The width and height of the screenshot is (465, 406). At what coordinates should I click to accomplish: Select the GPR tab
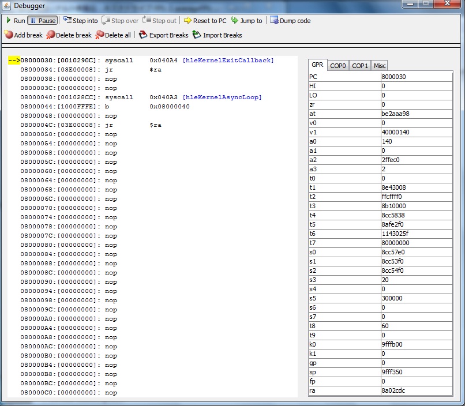(x=317, y=66)
